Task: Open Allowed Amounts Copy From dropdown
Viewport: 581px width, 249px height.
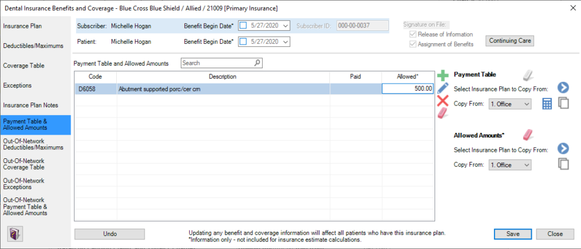Action: 510,165
